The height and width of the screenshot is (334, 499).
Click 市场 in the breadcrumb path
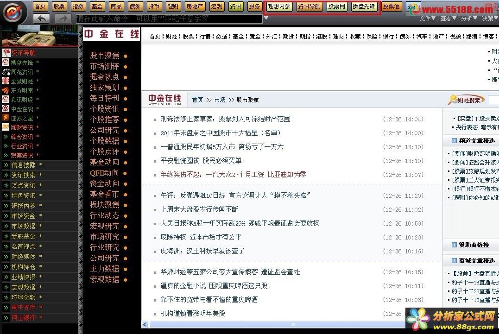pyautogui.click(x=220, y=100)
